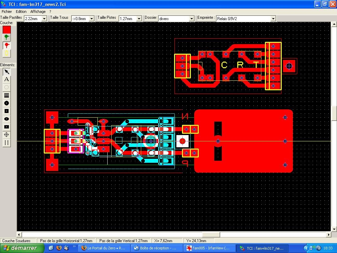Select the green component-side layer icon
The image size is (337, 253).
[x=7, y=37]
